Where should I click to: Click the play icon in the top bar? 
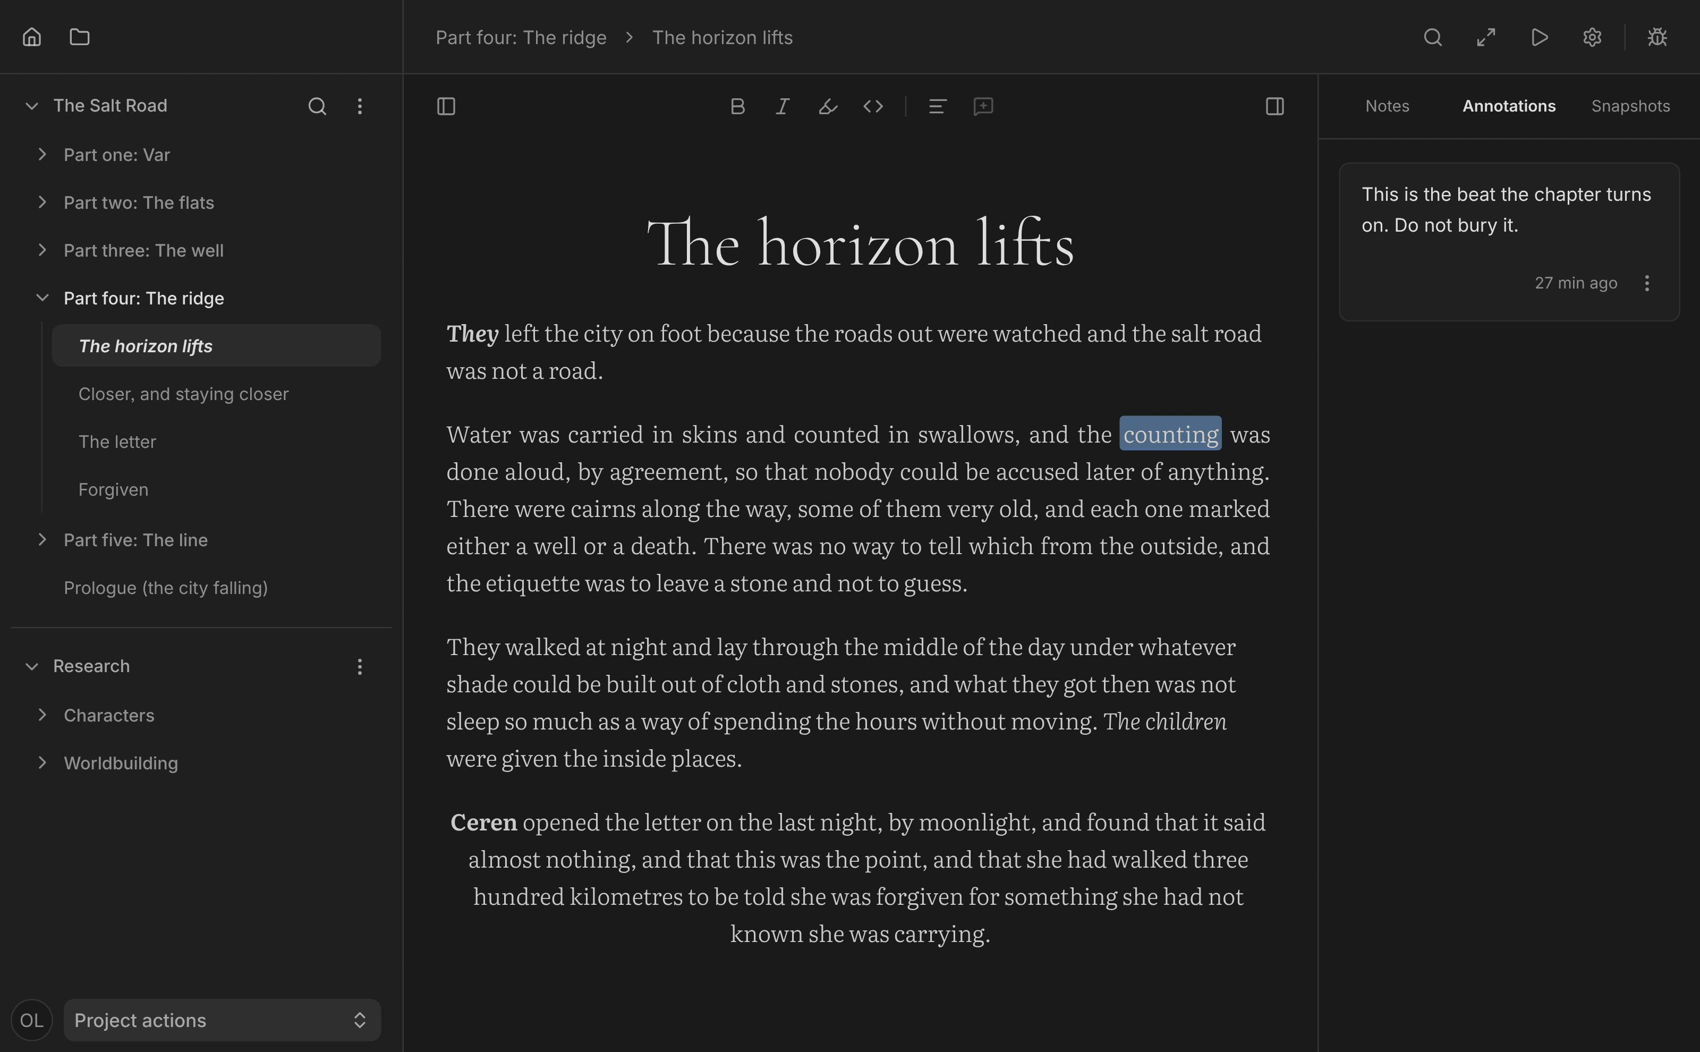click(1540, 37)
